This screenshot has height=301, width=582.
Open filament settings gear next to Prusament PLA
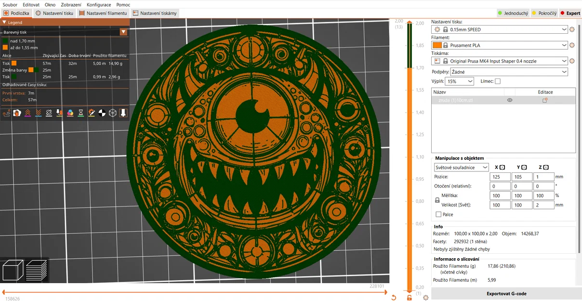pyautogui.click(x=572, y=45)
